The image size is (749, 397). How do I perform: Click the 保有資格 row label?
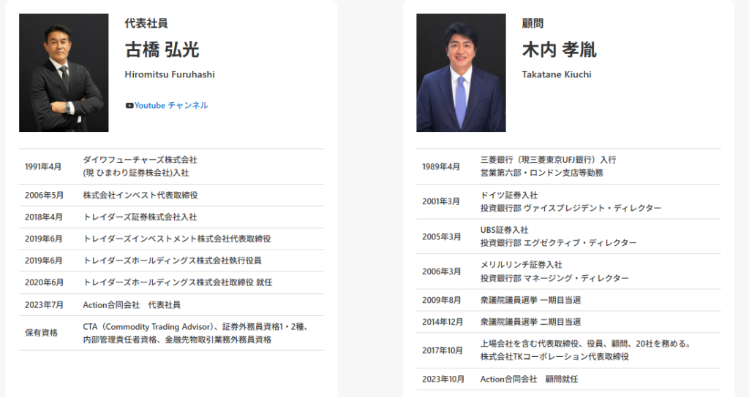click(41, 333)
